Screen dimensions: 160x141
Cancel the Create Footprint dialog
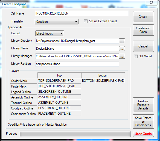tap(143, 46)
